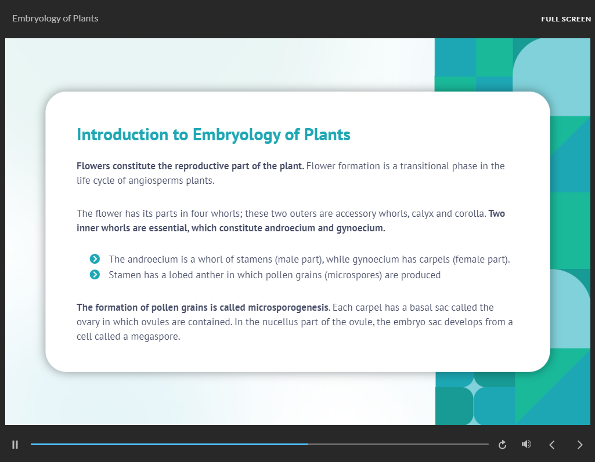Open the restart slide control
595x462 pixels.
(x=502, y=444)
